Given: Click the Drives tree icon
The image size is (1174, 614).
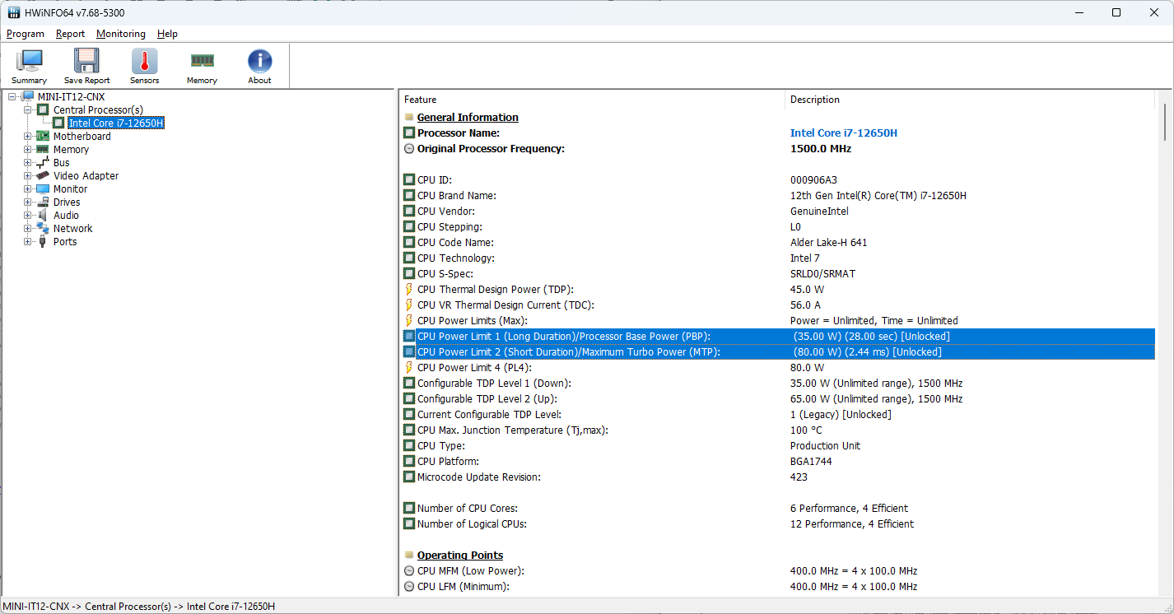Looking at the screenshot, I should point(43,202).
